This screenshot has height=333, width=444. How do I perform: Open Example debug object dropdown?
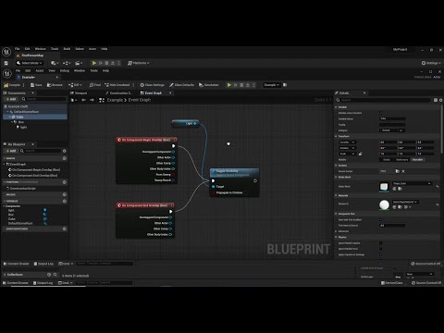(271, 85)
